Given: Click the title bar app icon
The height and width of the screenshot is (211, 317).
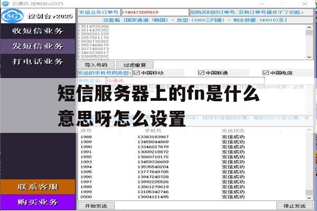Looking at the screenshot, I should coord(5,4).
